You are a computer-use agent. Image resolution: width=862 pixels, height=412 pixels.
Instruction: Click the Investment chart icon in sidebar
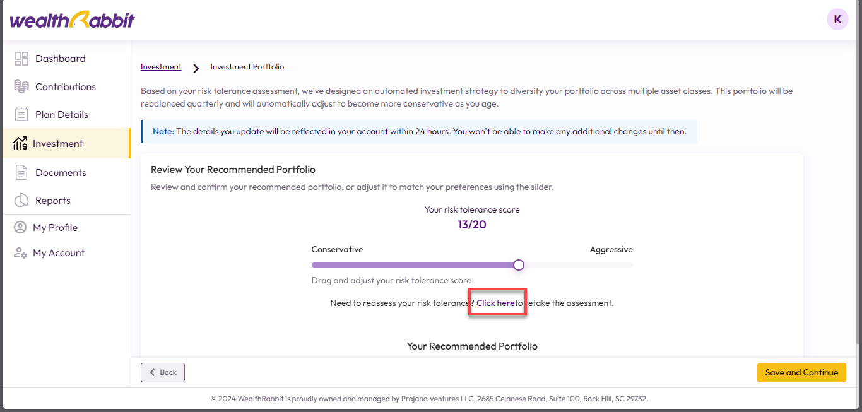(x=20, y=144)
